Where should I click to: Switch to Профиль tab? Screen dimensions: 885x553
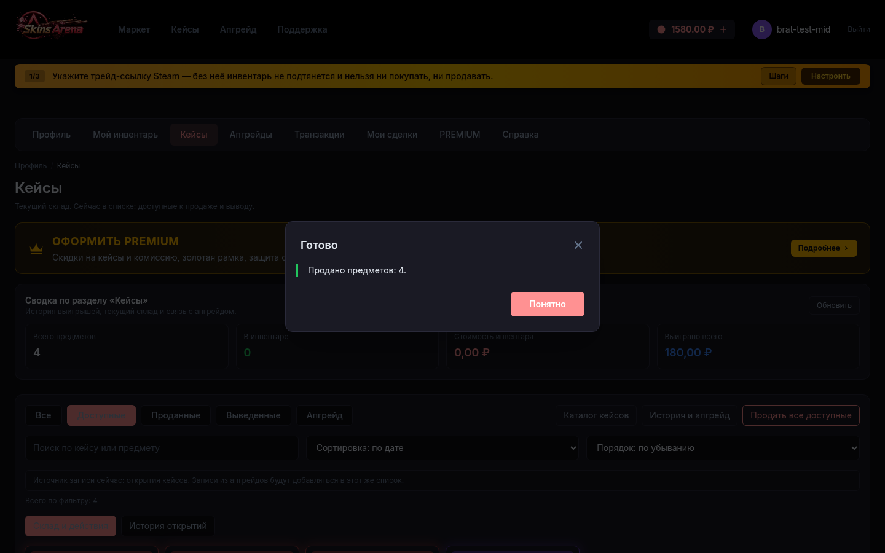tap(52, 135)
